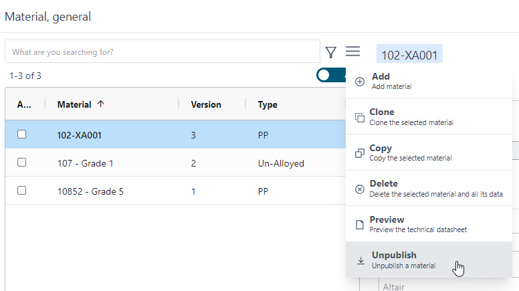Click the Type column header
Image resolution: width=519 pixels, height=291 pixels.
[x=268, y=104]
